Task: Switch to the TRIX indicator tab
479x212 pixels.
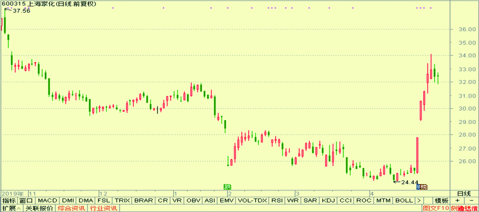Action: pyautogui.click(x=122, y=201)
